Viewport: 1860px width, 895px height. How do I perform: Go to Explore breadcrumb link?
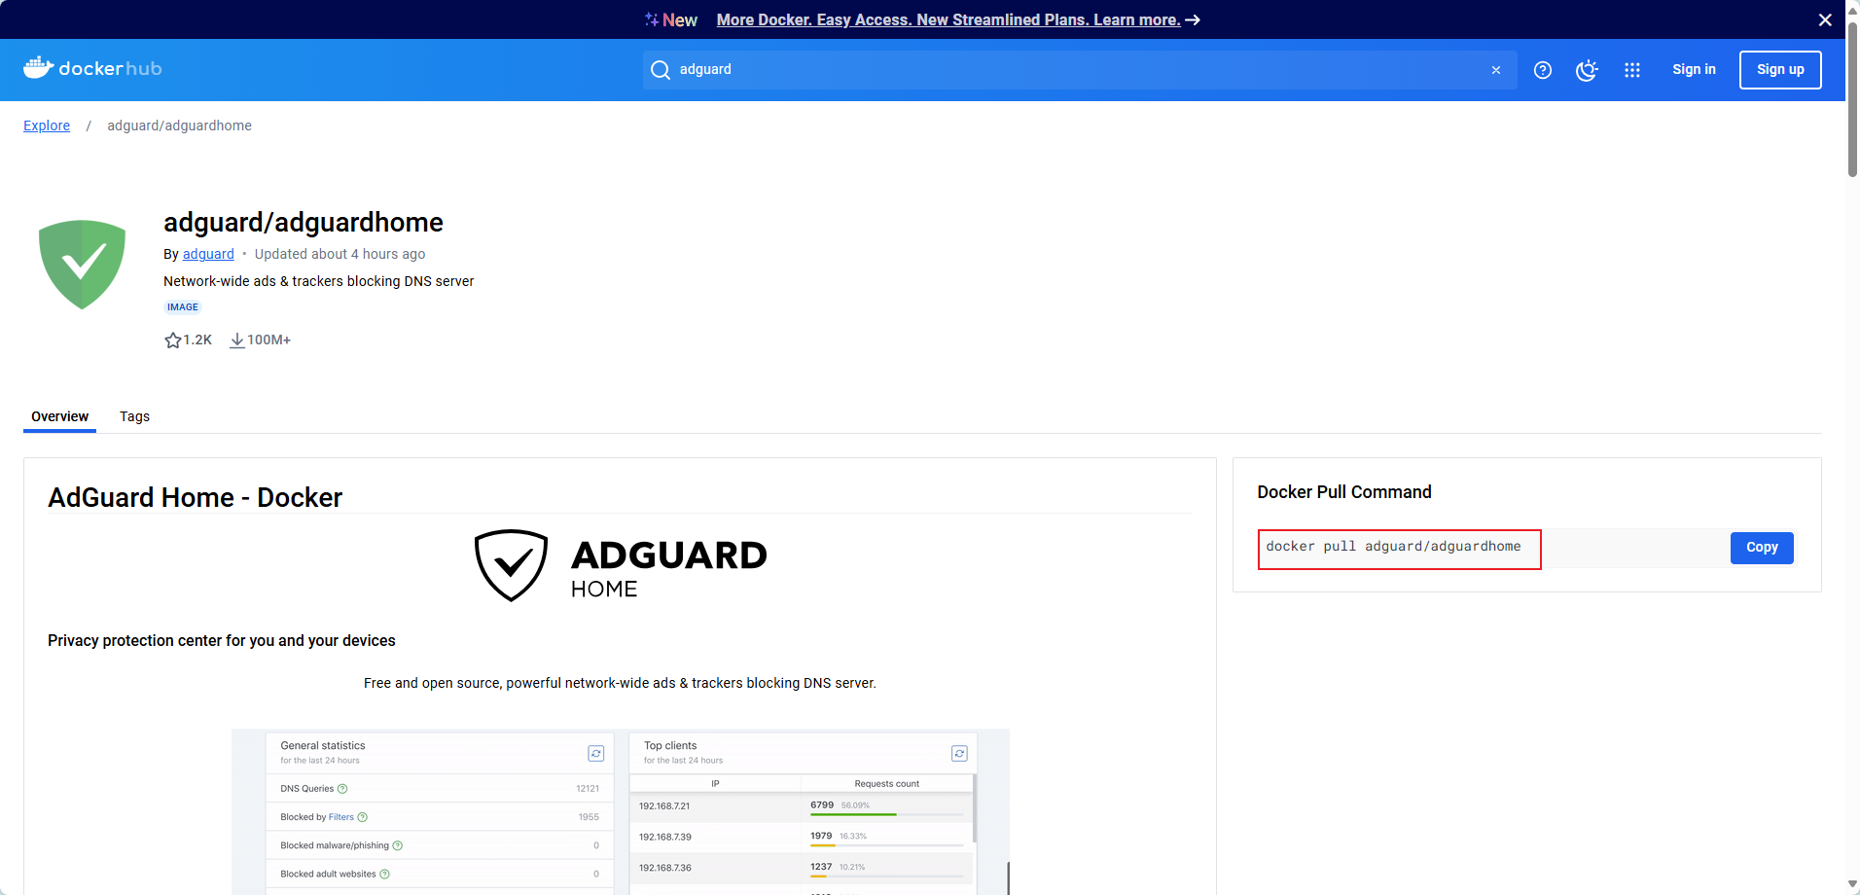pyautogui.click(x=47, y=125)
